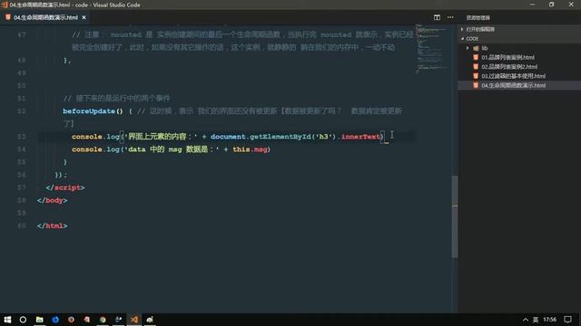Viewport: 581px width, 326px height.
Task: Click the closing </script> tag
Action: 65,187
